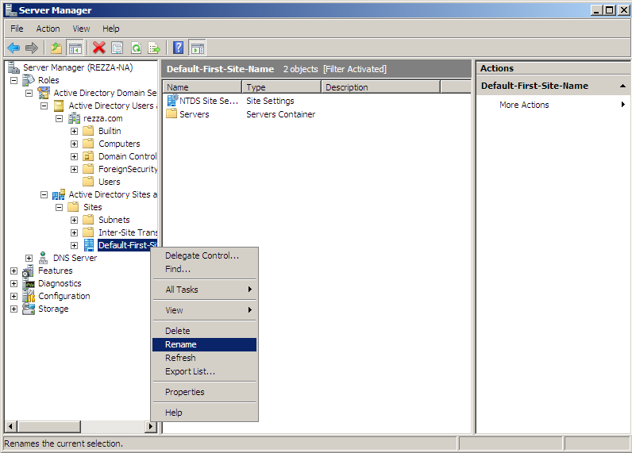The width and height of the screenshot is (632, 453).
Task: Click the Active Directory Users icon
Action: 59,106
